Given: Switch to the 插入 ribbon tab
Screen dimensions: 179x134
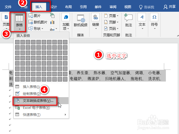Looking at the screenshot, I should [x=39, y=7].
